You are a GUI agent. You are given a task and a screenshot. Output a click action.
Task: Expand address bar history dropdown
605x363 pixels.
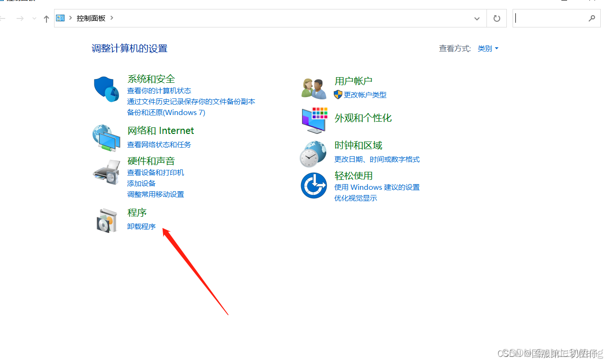[477, 18]
